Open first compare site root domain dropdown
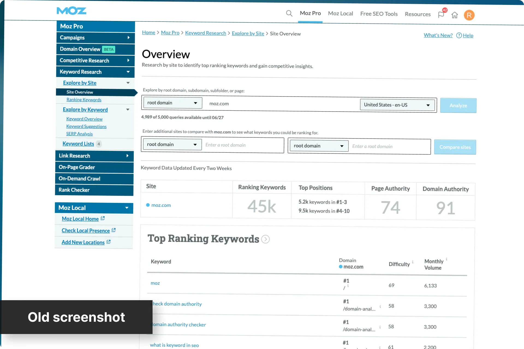 172,145
